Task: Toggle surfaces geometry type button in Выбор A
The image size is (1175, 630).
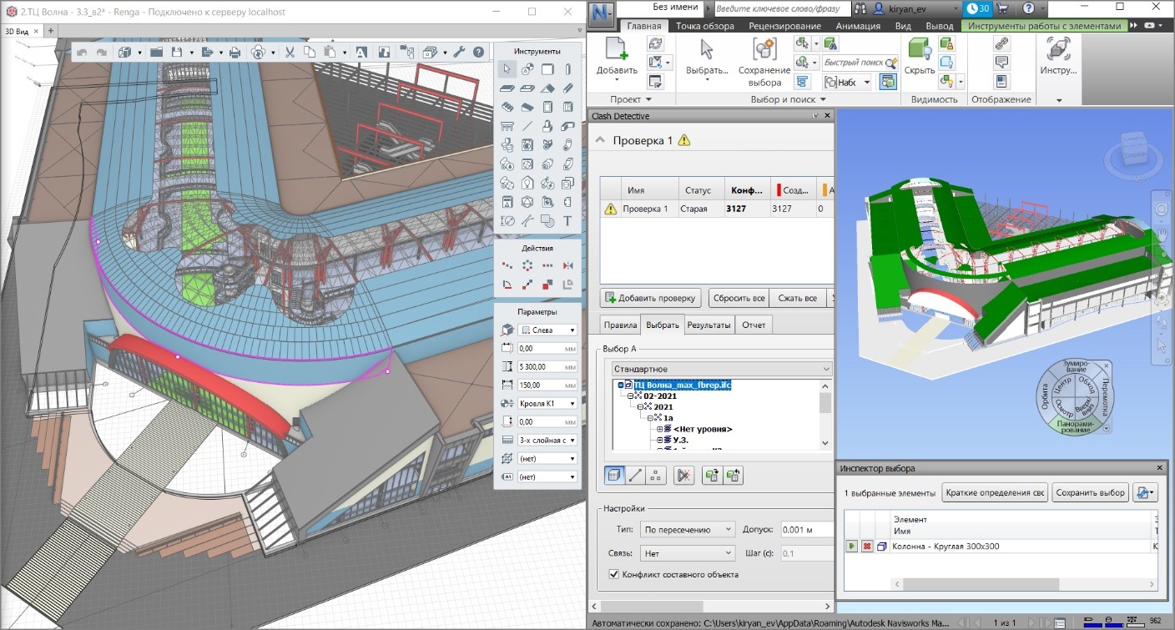Action: click(614, 476)
